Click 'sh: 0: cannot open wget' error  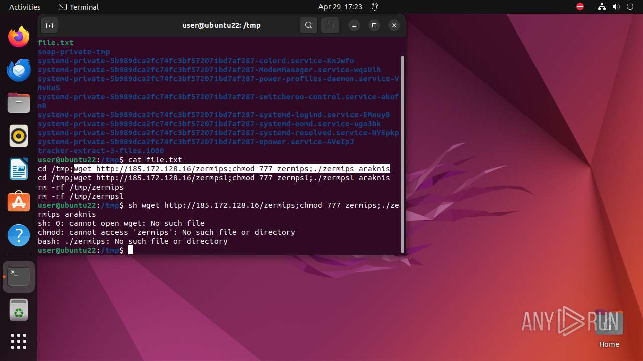point(121,223)
